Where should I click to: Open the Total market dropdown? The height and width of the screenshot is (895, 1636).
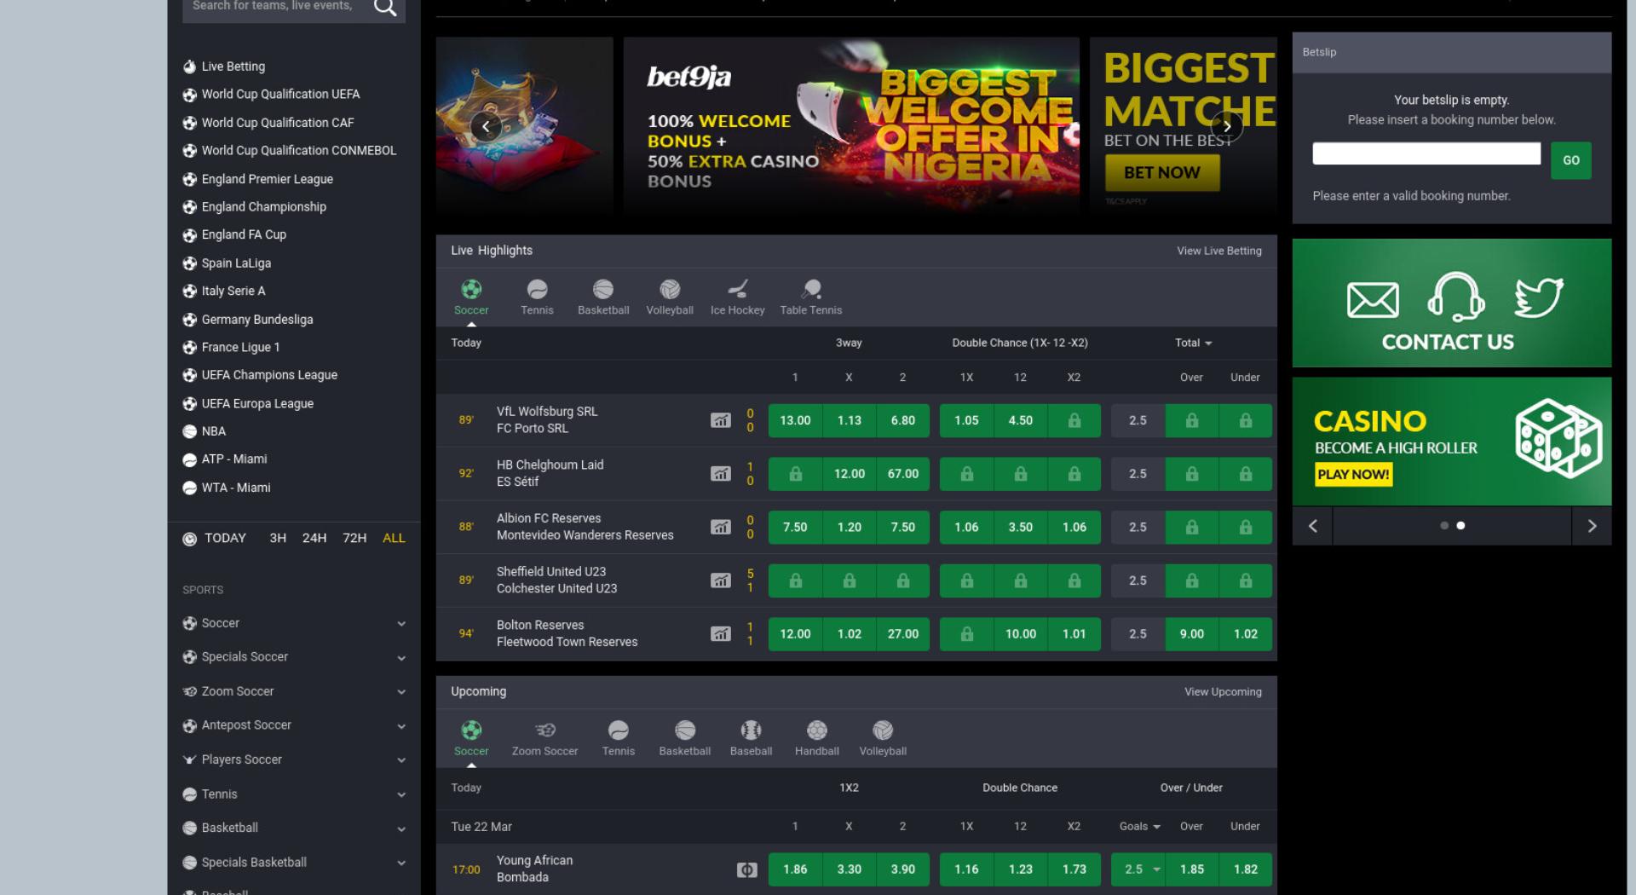pos(1193,343)
